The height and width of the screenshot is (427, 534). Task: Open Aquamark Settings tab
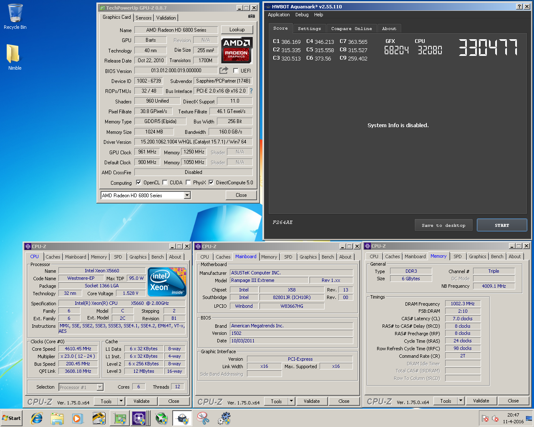coord(309,28)
